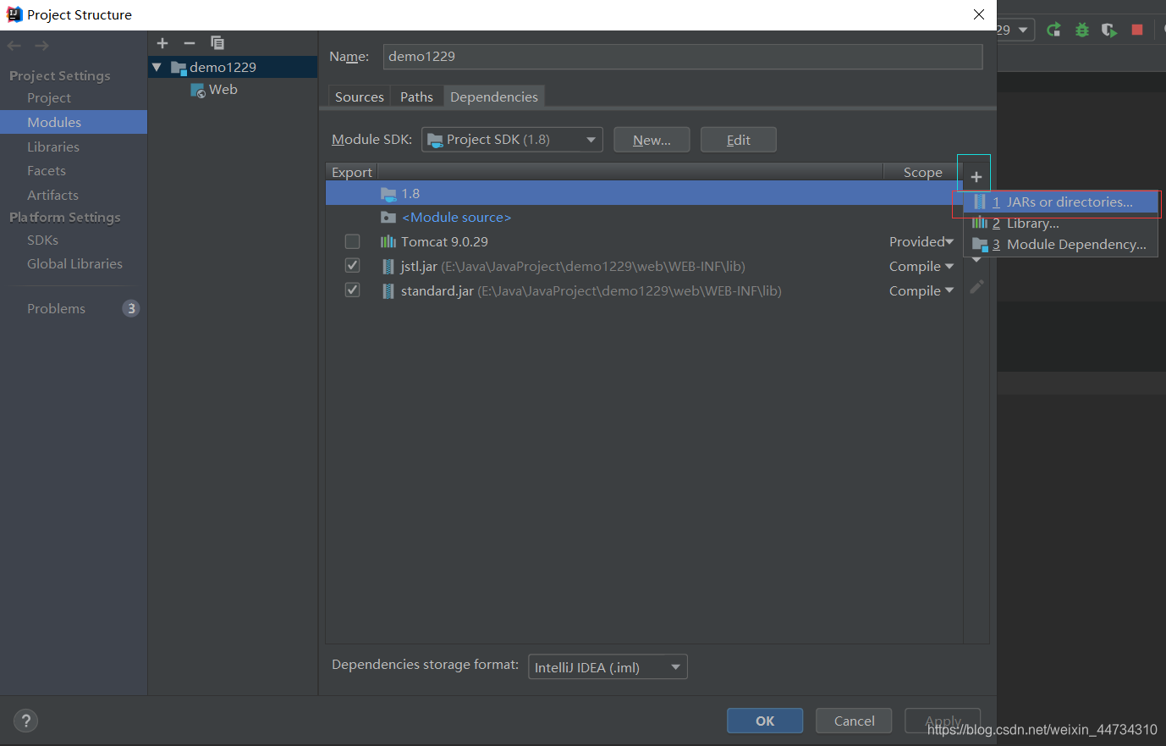Click New... SDK button

point(652,140)
